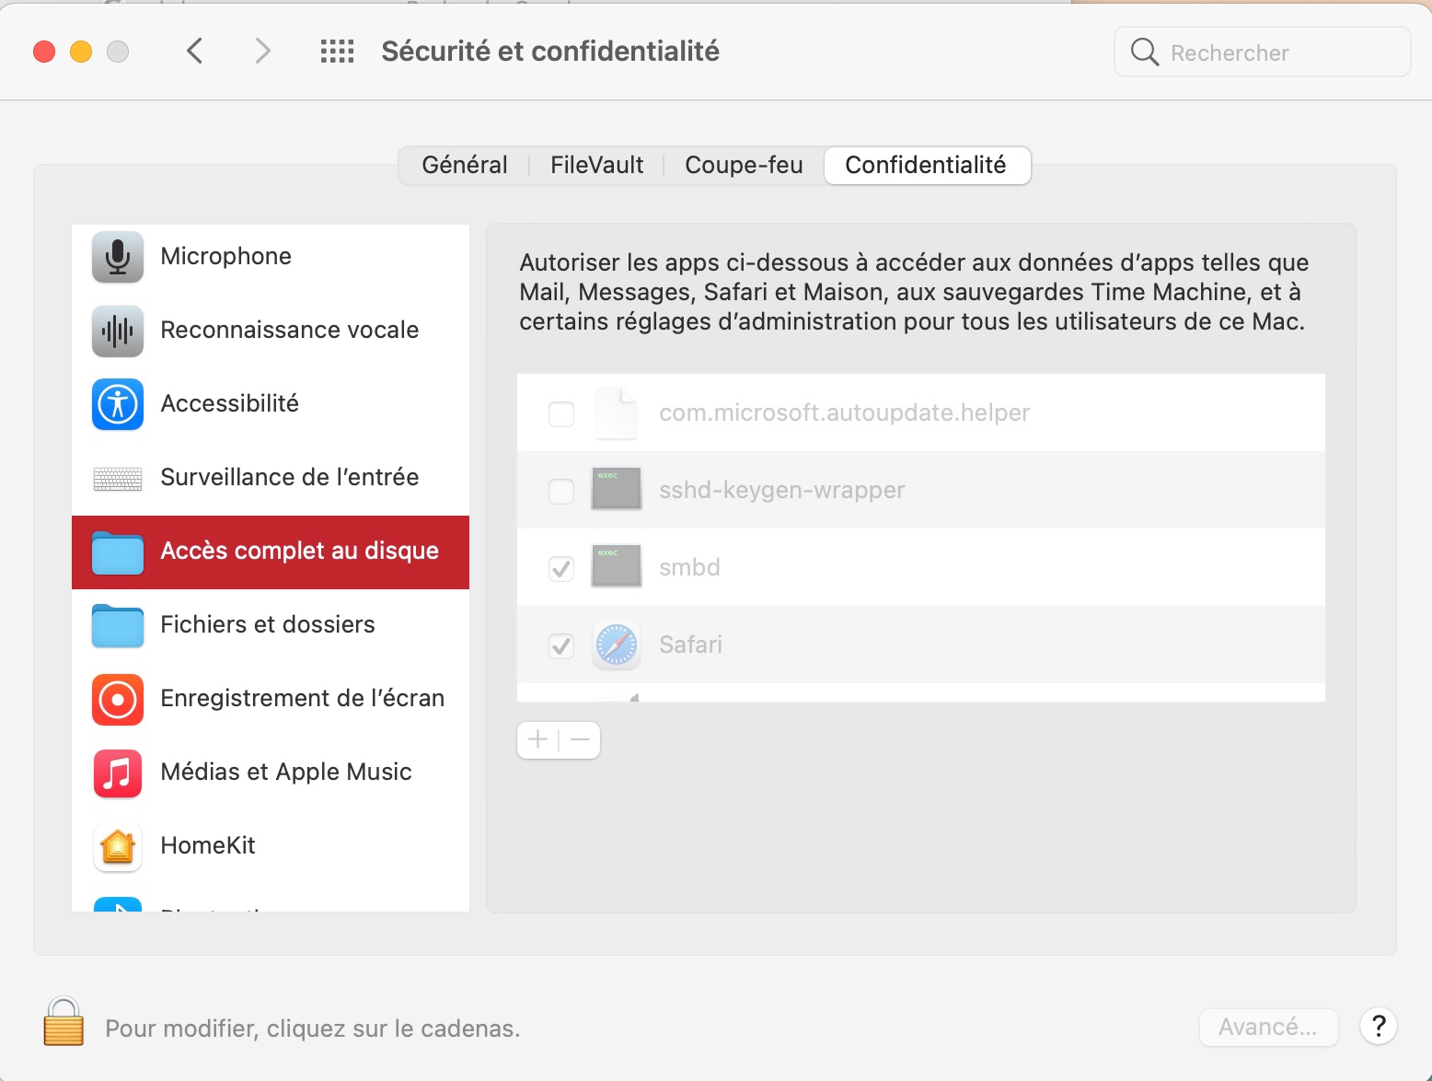Screen dimensions: 1432x1081
Task: Select Médias et Apple Music icon
Action: [118, 773]
